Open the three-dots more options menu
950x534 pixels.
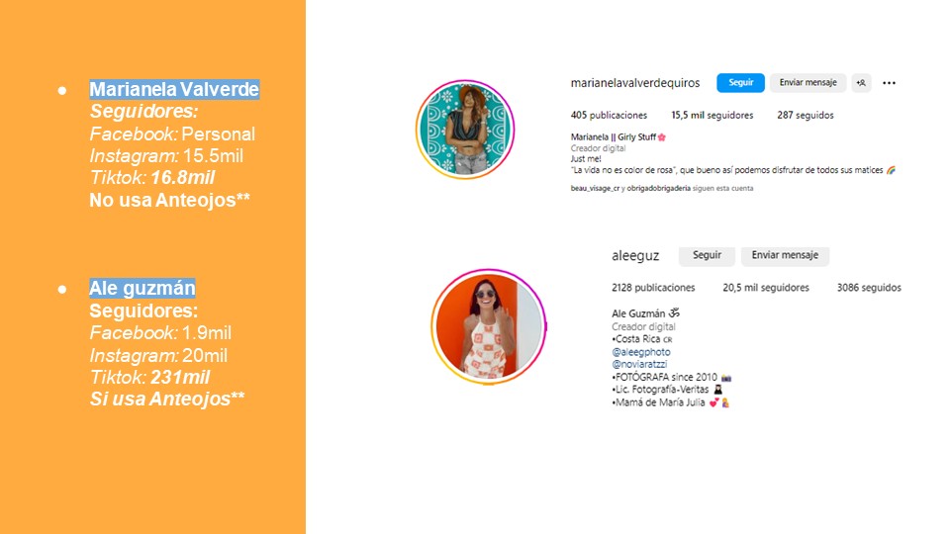click(x=889, y=83)
